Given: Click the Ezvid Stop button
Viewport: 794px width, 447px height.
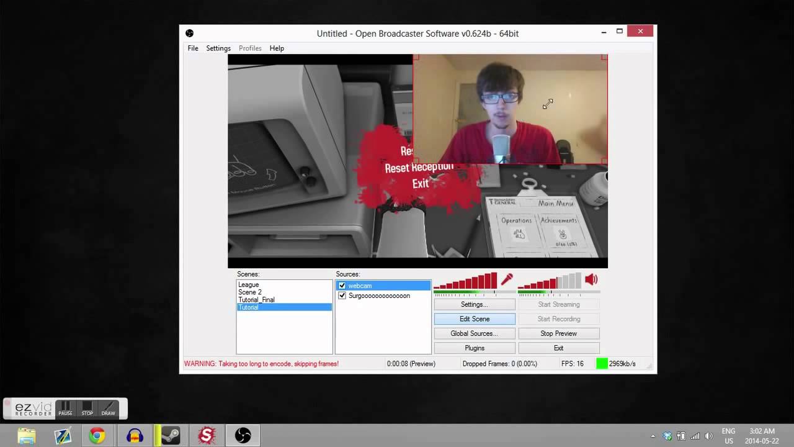Looking at the screenshot, I should [x=87, y=409].
